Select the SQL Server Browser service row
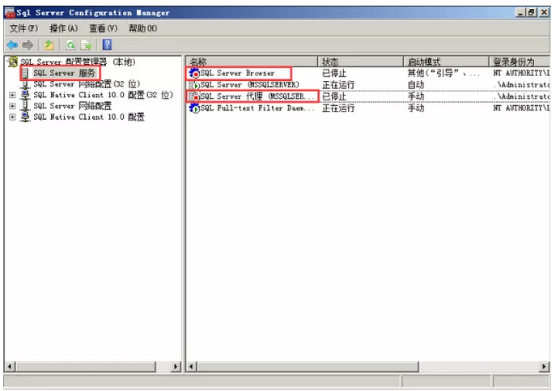 tap(368, 73)
